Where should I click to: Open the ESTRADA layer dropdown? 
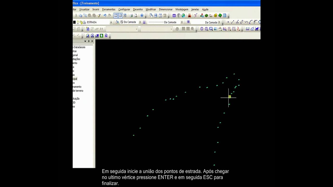click(x=111, y=22)
